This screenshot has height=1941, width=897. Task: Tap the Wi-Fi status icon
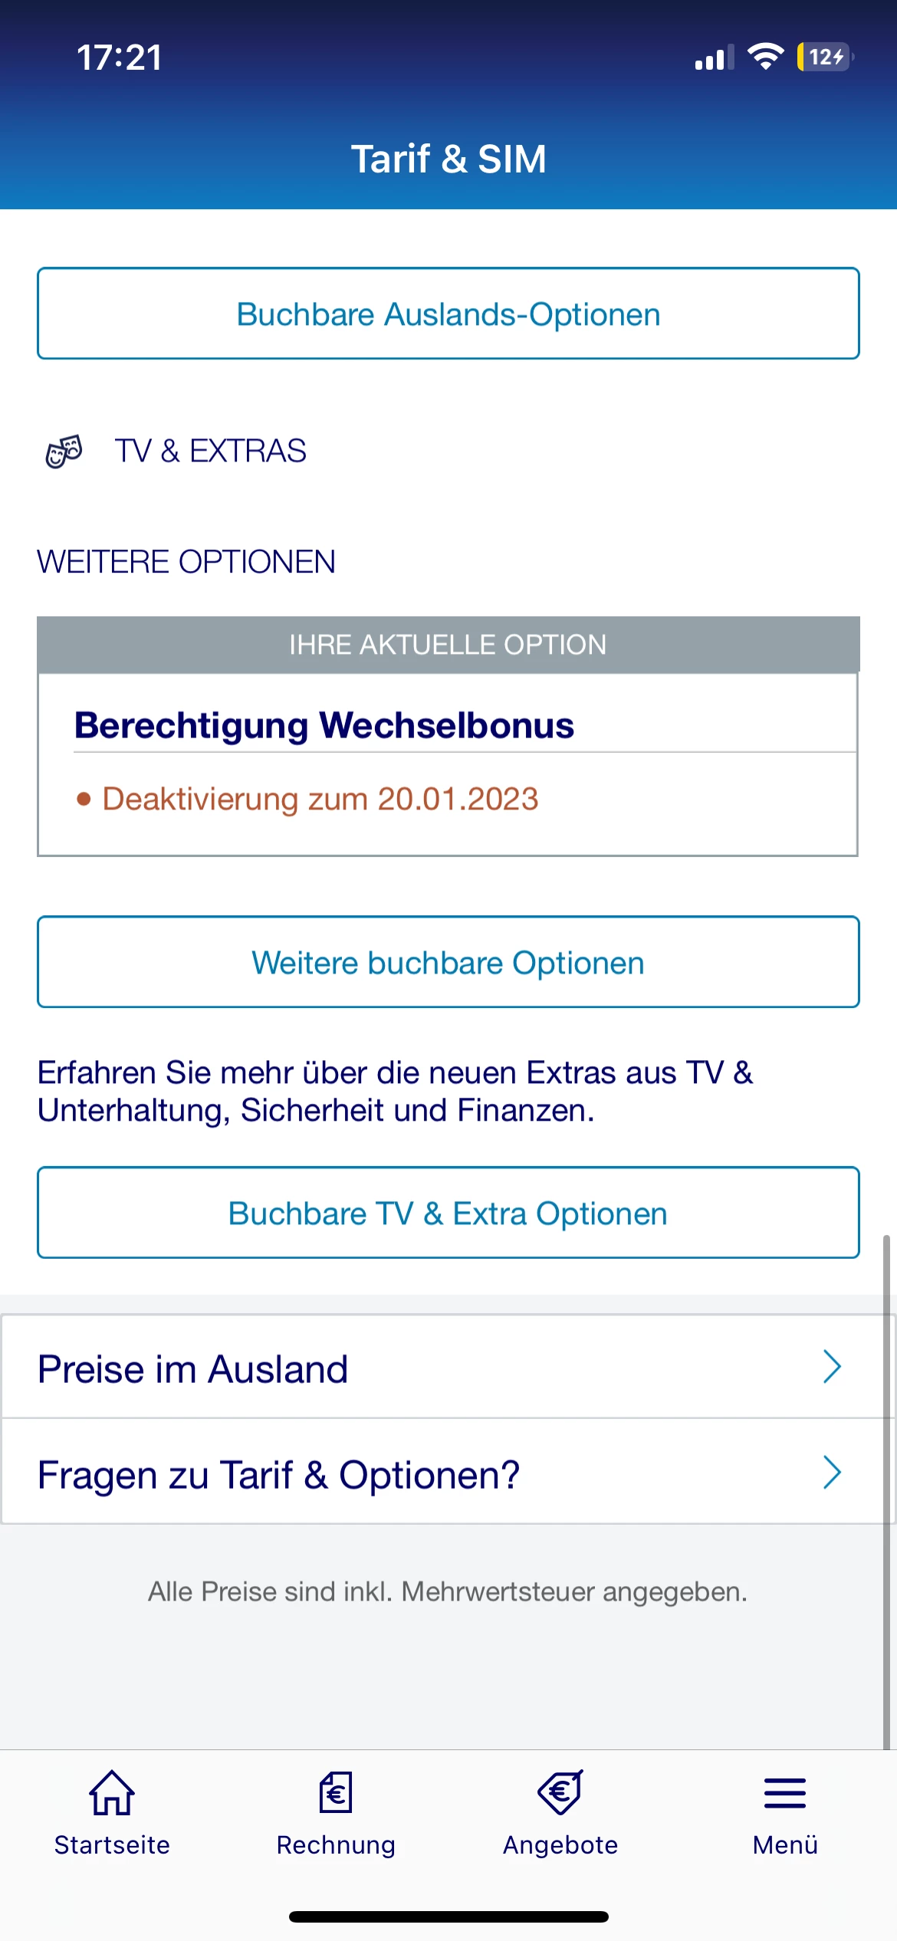[765, 57]
